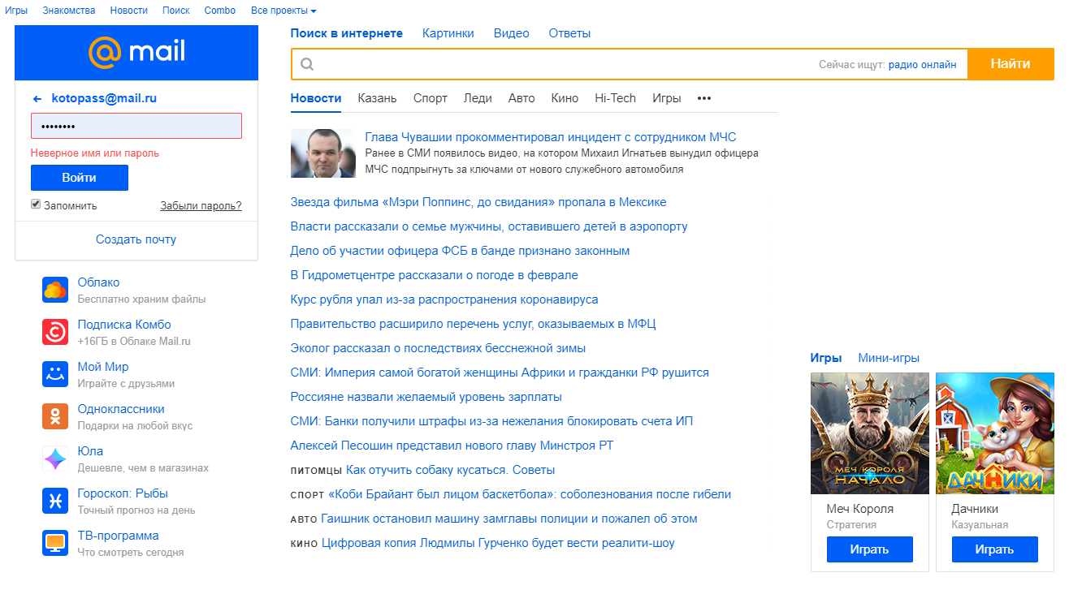
Task: Click the Войти login button
Action: pyautogui.click(x=80, y=178)
